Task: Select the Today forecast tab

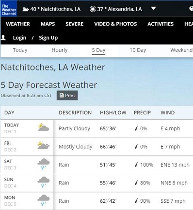Action: (x=20, y=50)
